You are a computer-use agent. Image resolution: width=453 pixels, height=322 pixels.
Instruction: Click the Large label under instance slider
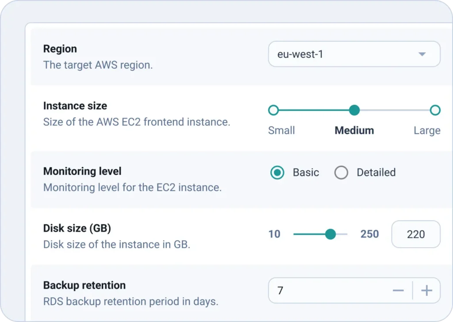[427, 130]
